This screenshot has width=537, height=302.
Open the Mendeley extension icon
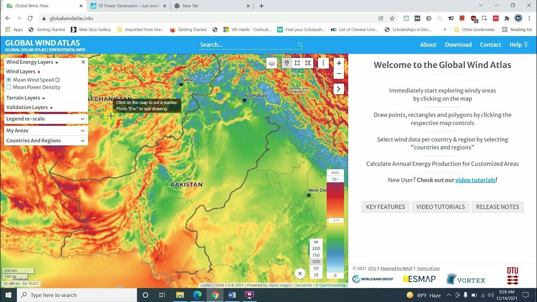coord(496,18)
